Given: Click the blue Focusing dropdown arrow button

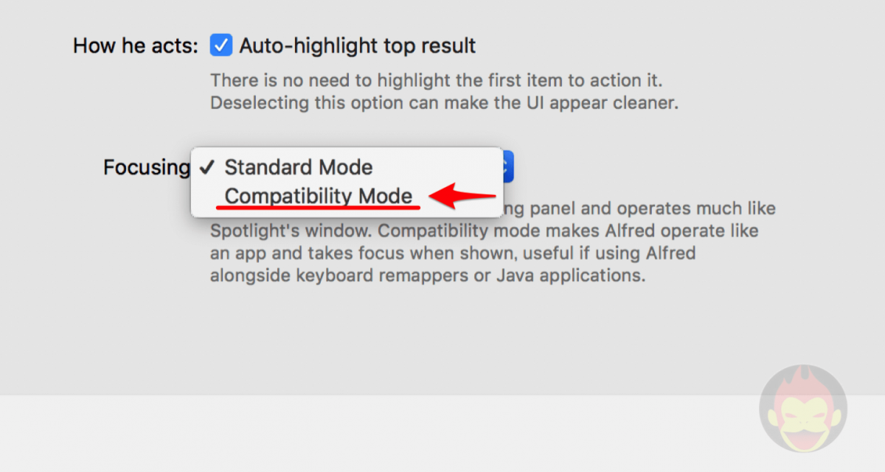Looking at the screenshot, I should [x=508, y=166].
